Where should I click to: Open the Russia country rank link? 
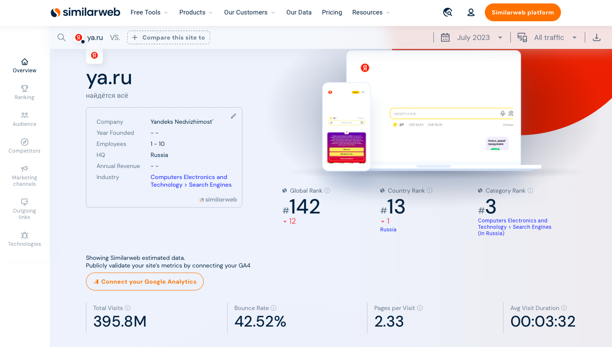coord(388,230)
